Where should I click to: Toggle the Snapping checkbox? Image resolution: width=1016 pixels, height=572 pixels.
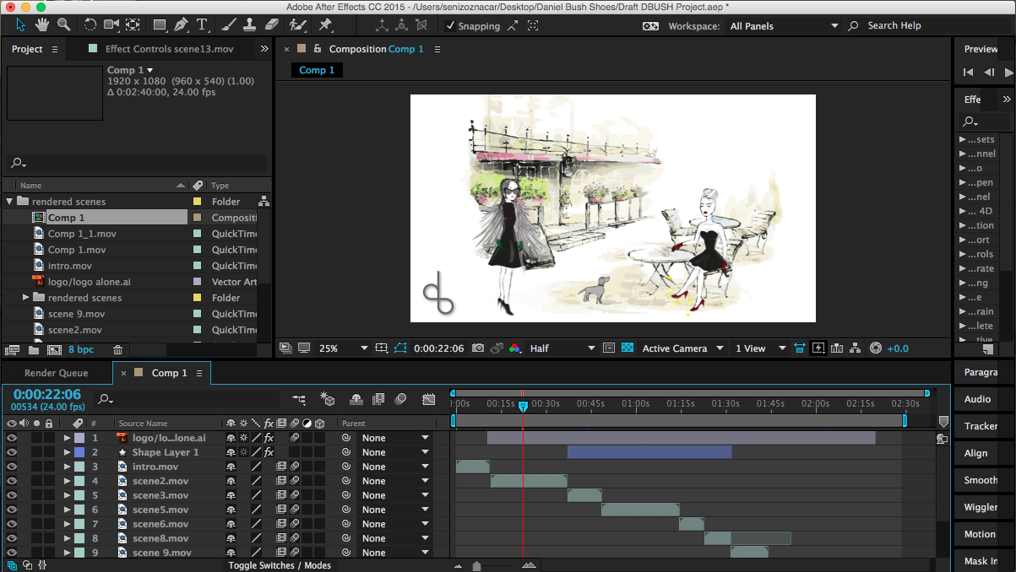pyautogui.click(x=450, y=26)
